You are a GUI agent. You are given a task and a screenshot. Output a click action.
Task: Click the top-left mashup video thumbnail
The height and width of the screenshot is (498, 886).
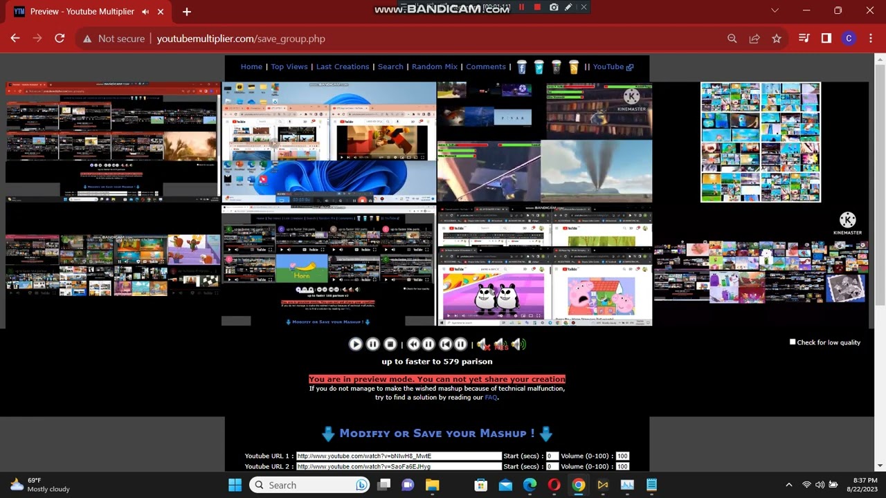112,142
